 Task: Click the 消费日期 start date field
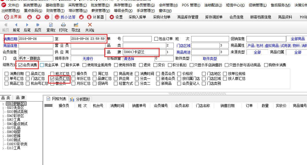click(x=36, y=39)
